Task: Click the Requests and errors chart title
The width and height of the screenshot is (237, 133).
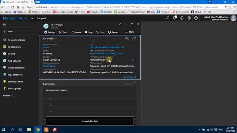Action: 57,90
